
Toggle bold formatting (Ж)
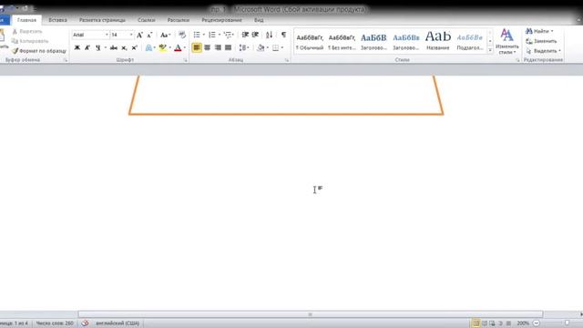coord(77,47)
